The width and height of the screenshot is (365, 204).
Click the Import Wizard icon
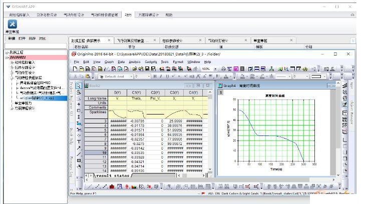tap(162, 69)
